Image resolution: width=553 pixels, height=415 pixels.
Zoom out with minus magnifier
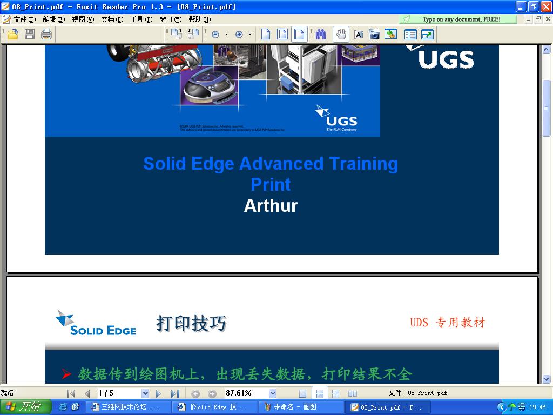[x=215, y=34]
